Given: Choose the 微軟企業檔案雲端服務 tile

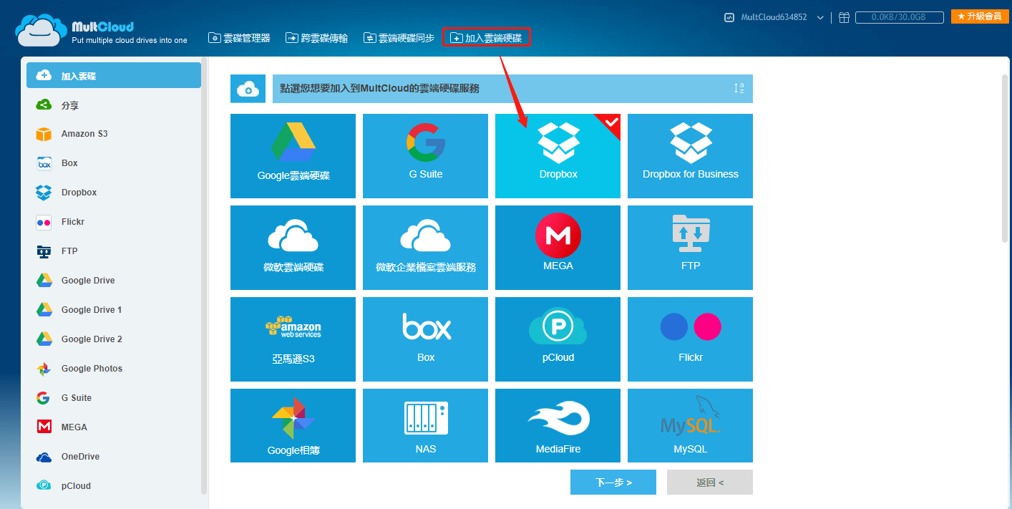Looking at the screenshot, I should pyautogui.click(x=425, y=248).
